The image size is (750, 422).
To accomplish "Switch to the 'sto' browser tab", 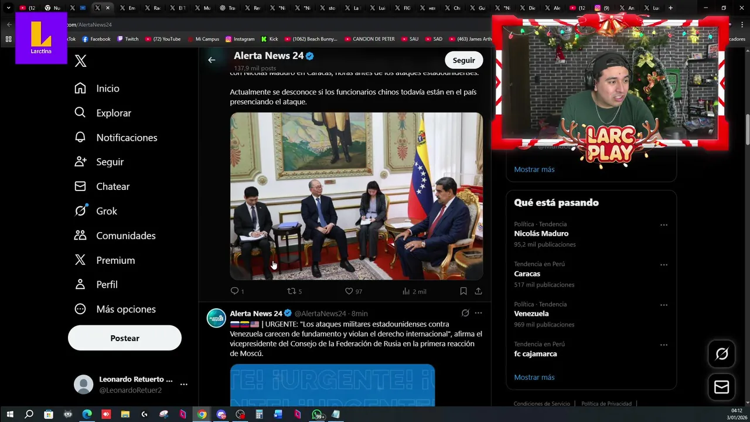I will click(328, 8).
